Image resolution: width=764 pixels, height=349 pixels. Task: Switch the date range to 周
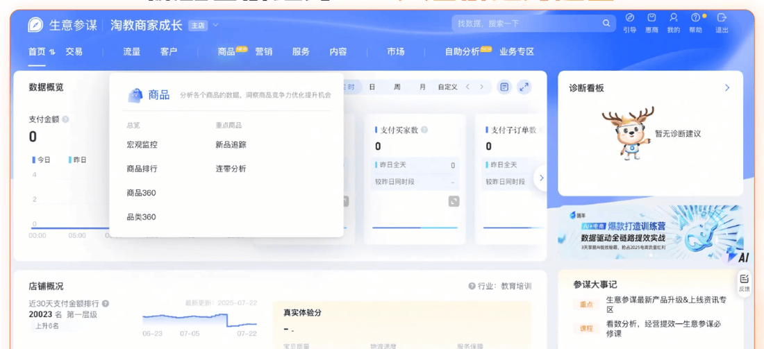pyautogui.click(x=397, y=87)
